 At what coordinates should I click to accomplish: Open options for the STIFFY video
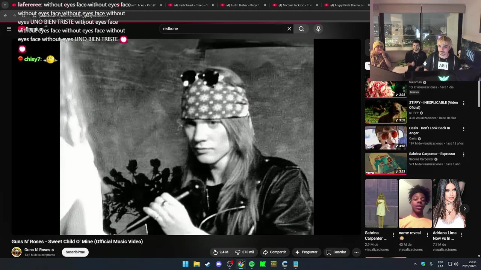click(463, 103)
